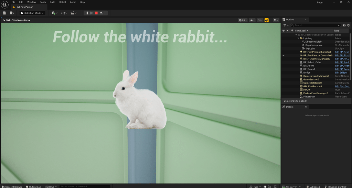Pause the running play session
Image resolution: width=352 pixels, height=188 pixels.
[87, 13]
